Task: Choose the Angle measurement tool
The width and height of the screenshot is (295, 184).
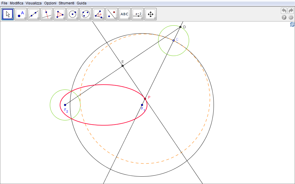Action: (x=99, y=14)
